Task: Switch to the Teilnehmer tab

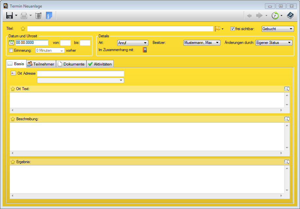Action: pyautogui.click(x=41, y=64)
